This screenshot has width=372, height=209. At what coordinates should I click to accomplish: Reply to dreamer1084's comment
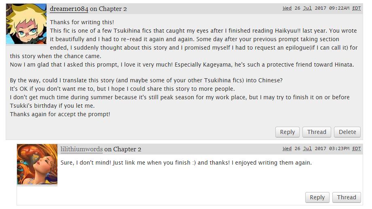pos(287,132)
